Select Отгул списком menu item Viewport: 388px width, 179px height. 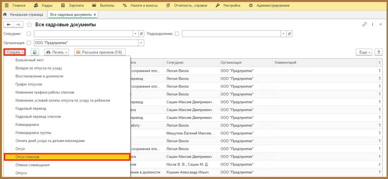(67, 157)
